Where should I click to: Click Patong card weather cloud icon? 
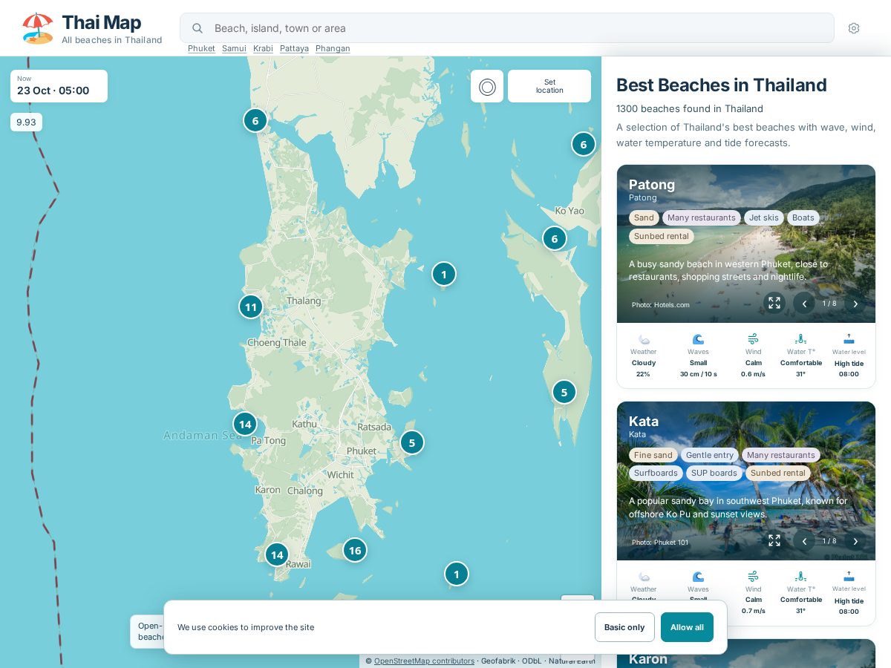(x=644, y=339)
